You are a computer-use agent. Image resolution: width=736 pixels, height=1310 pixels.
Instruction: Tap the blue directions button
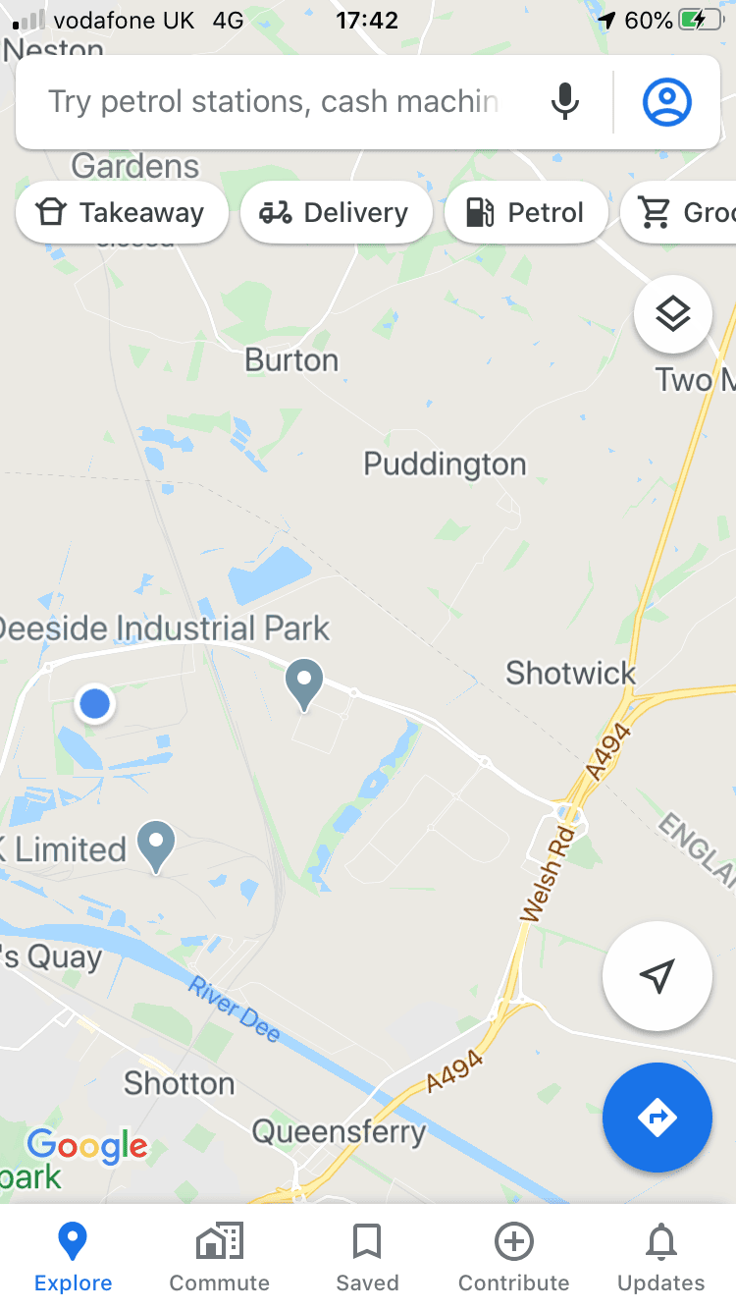point(657,1117)
